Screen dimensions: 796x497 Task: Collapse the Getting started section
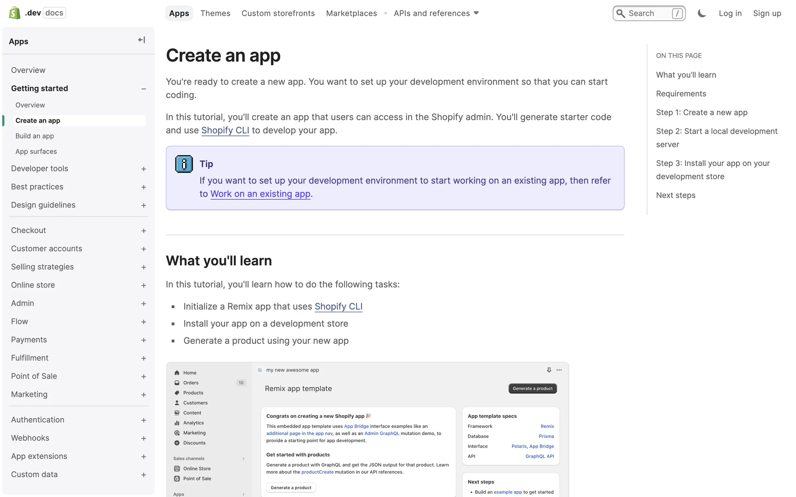(143, 89)
